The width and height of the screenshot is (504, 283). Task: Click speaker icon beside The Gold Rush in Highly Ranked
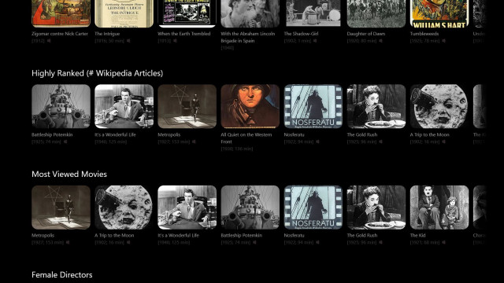click(x=380, y=141)
